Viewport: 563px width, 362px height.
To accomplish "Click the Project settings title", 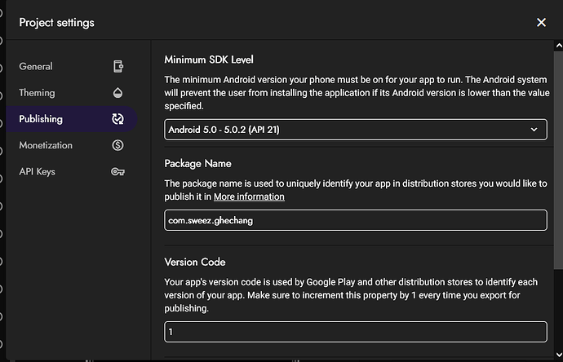I will 57,23.
